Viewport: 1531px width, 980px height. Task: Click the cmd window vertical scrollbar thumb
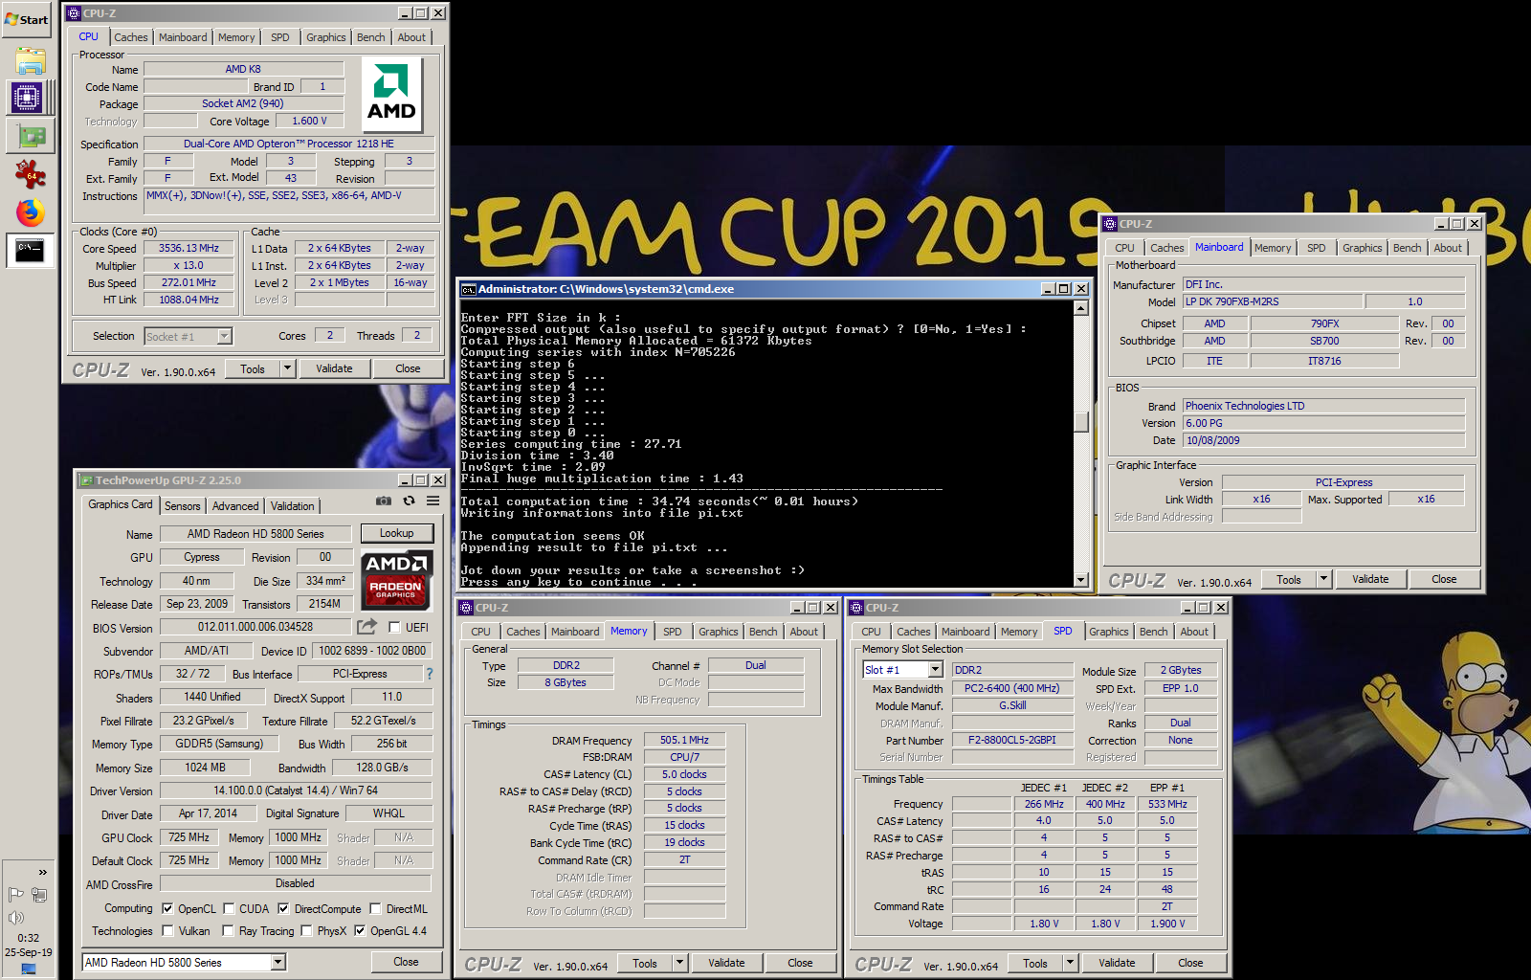pyautogui.click(x=1081, y=422)
